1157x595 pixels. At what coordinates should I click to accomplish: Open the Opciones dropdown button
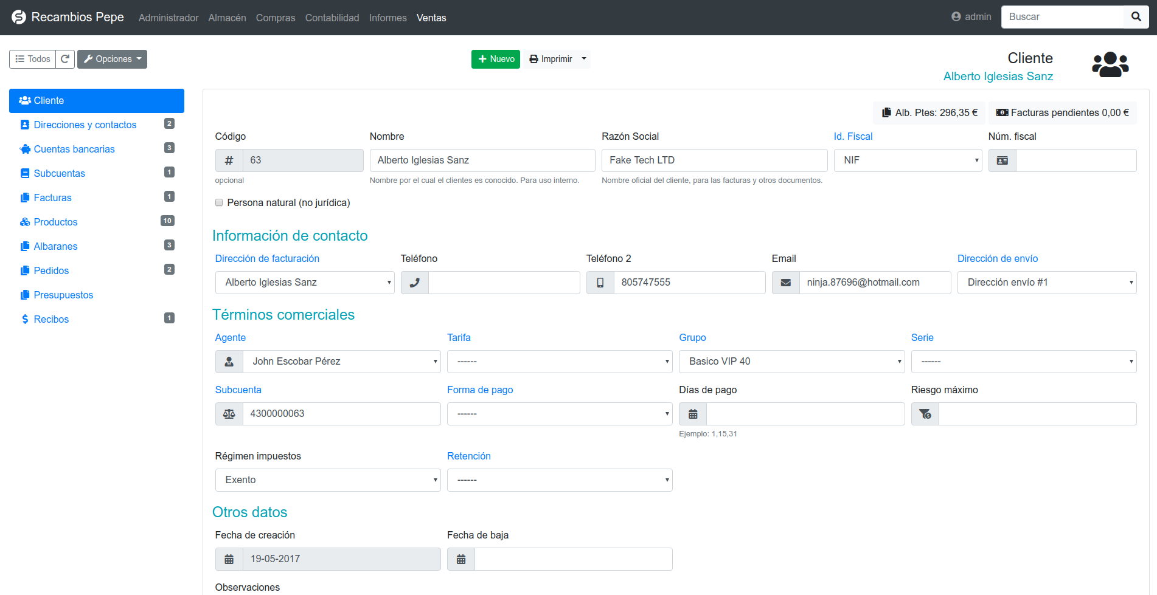point(112,59)
